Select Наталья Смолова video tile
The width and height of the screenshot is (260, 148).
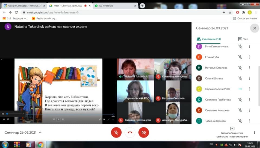(x=173, y=91)
